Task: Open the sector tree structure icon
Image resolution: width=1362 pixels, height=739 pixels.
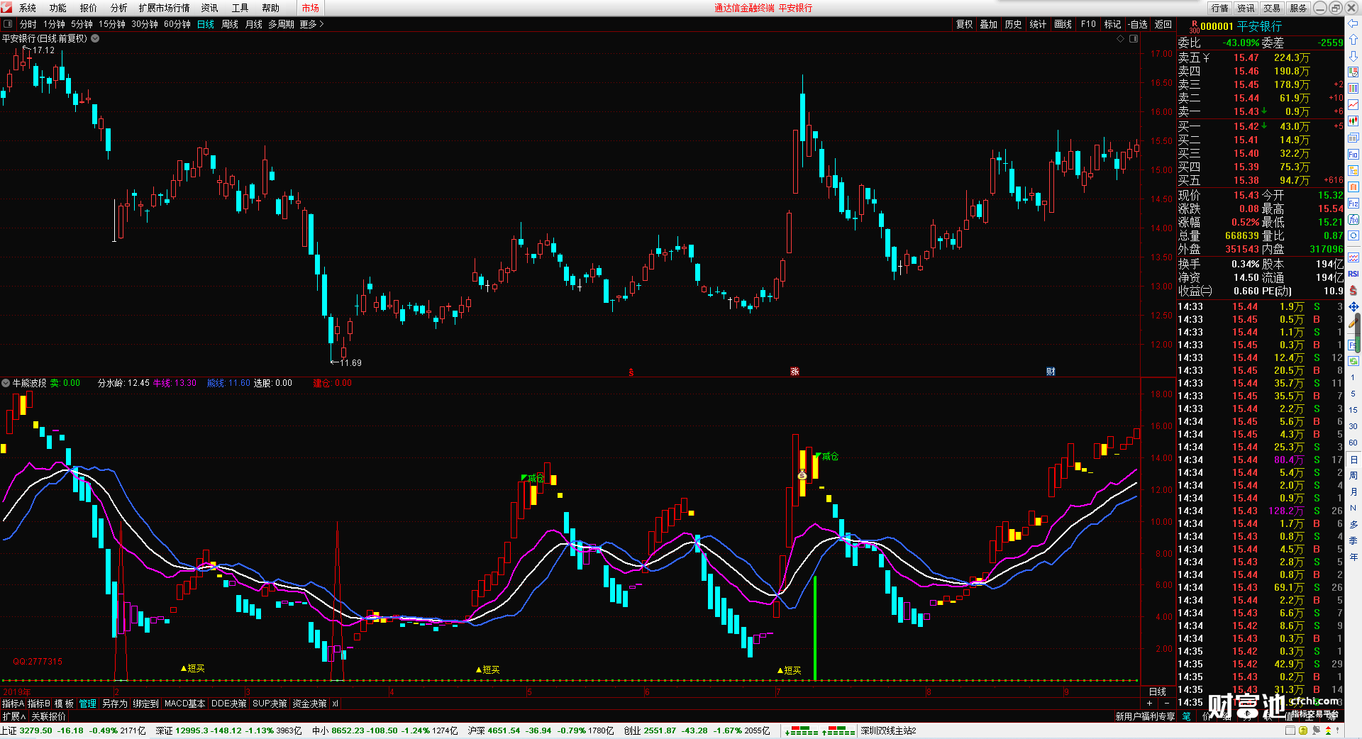Action: coord(1353,170)
